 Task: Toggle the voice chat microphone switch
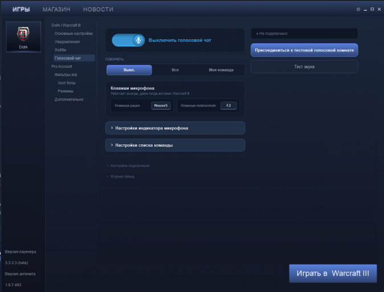coord(128,40)
